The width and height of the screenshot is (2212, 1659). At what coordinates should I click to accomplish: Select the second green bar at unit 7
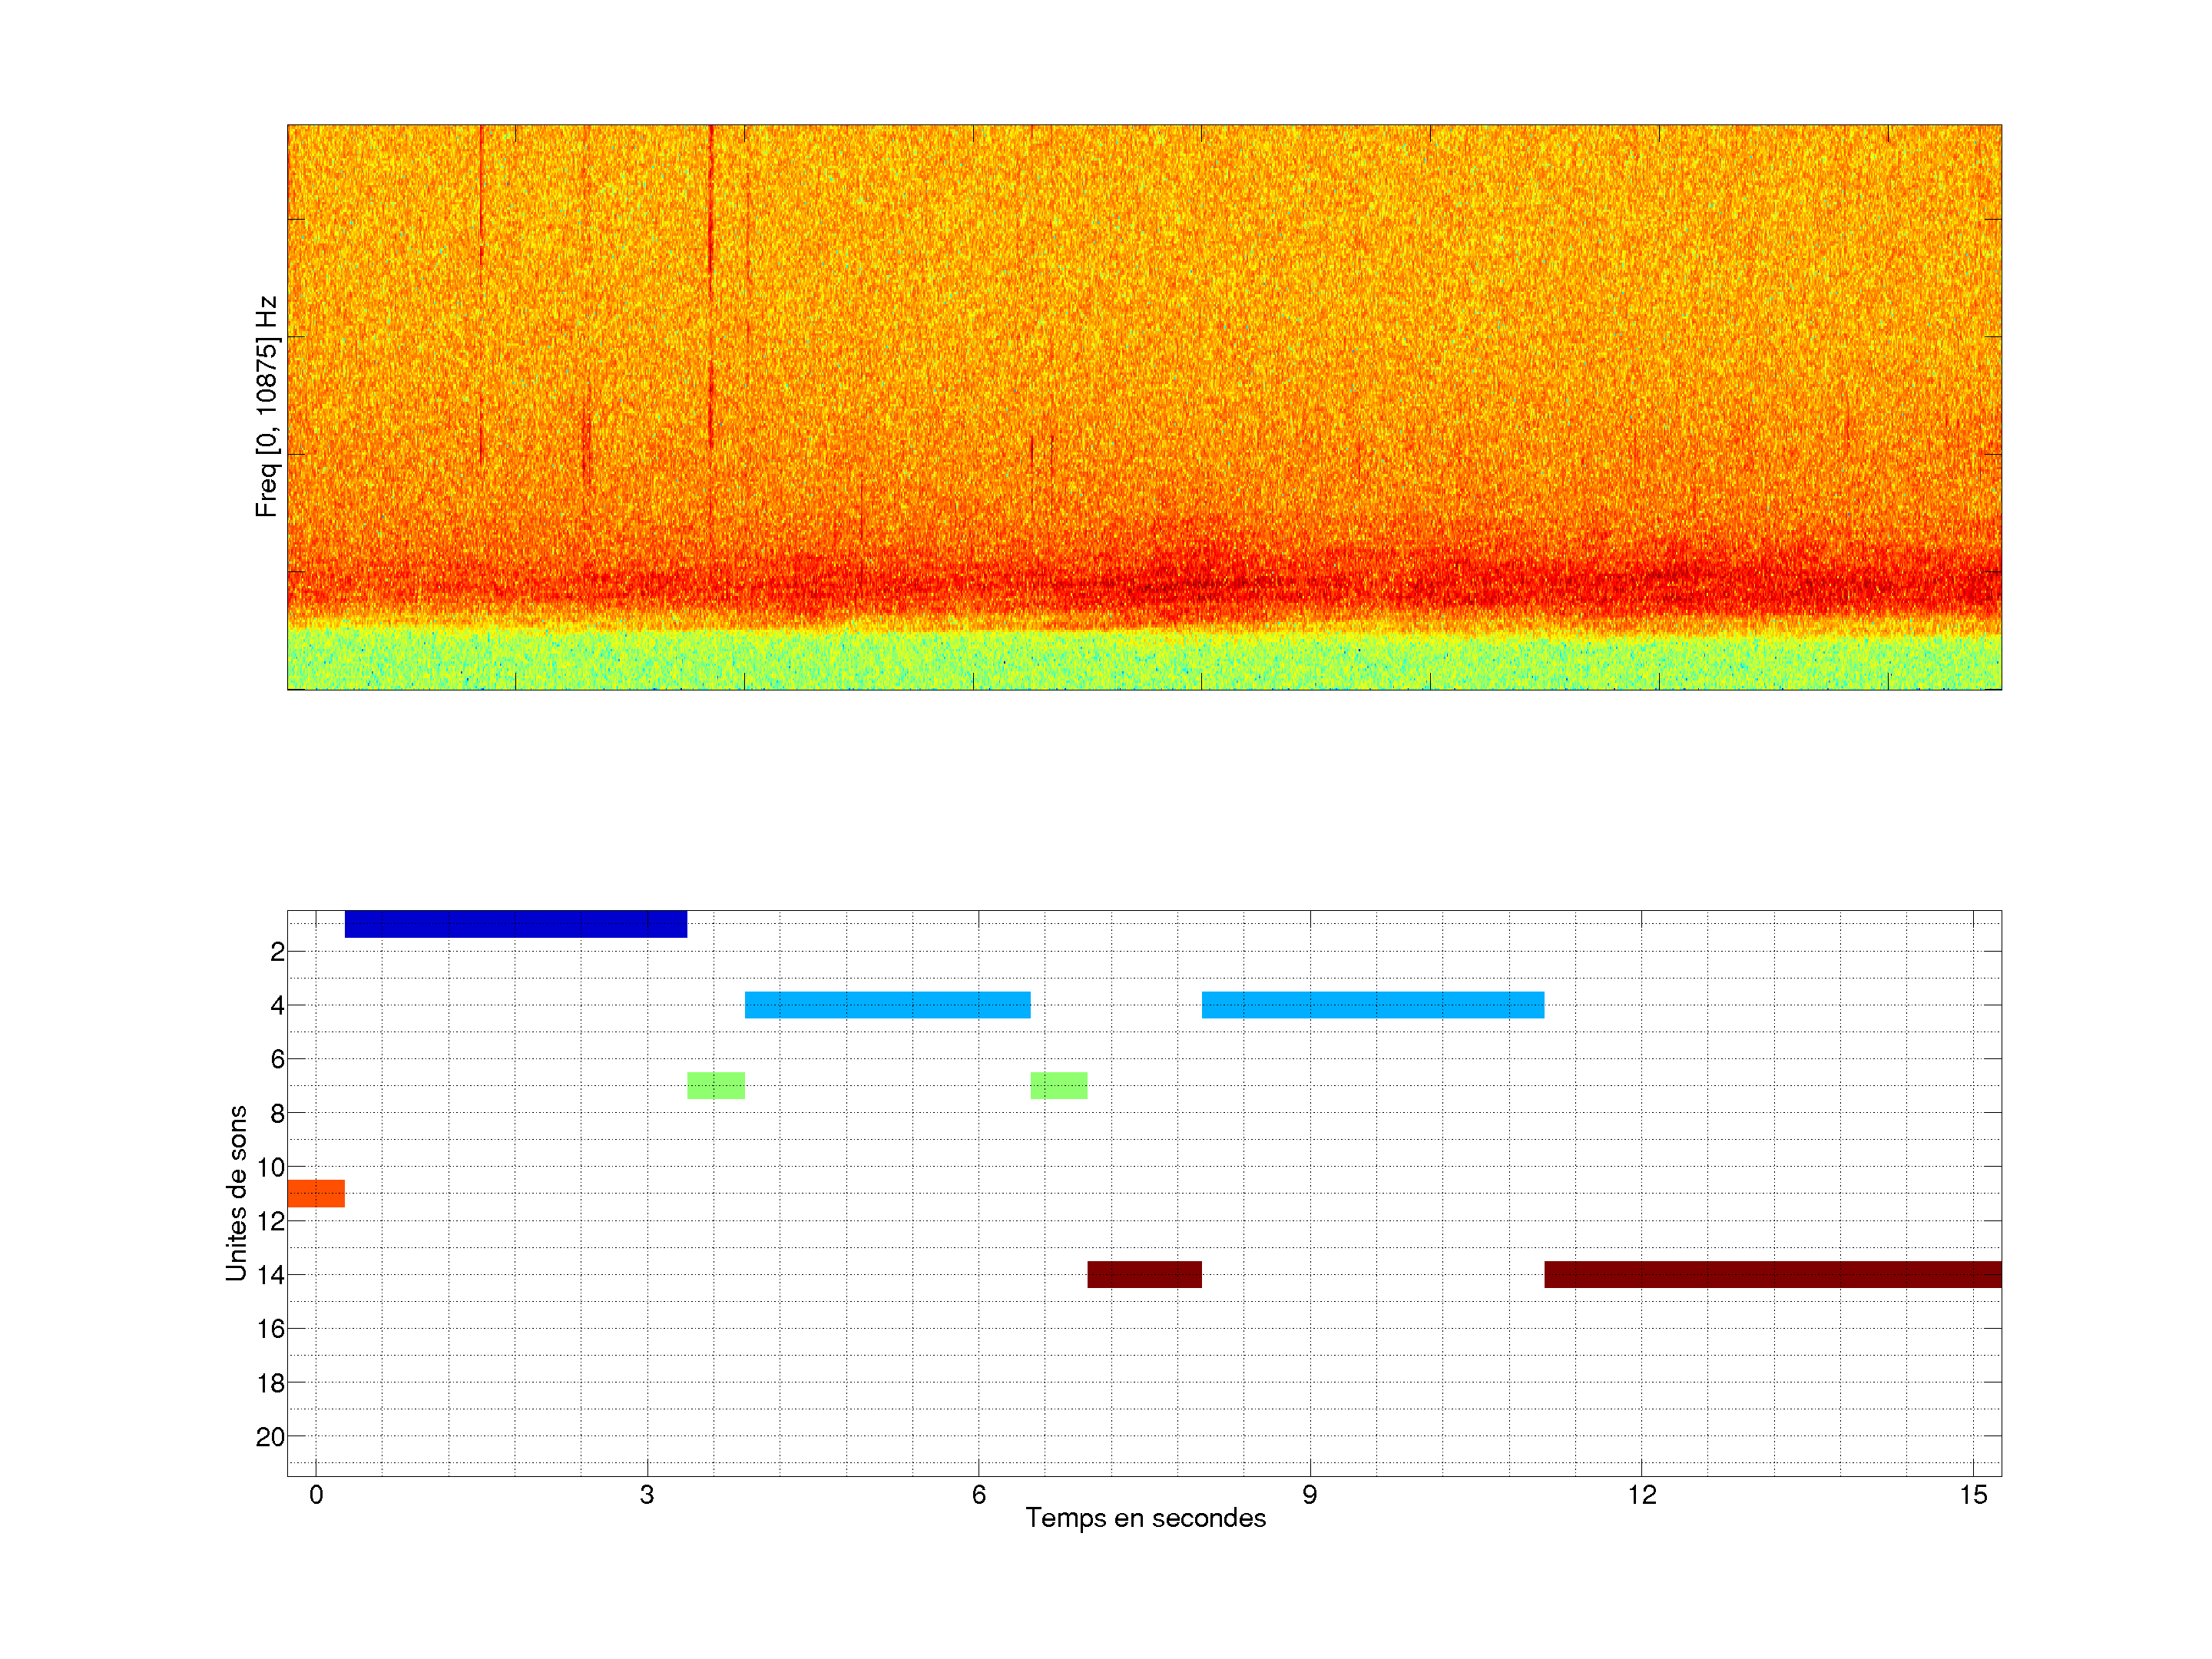point(1059,1086)
